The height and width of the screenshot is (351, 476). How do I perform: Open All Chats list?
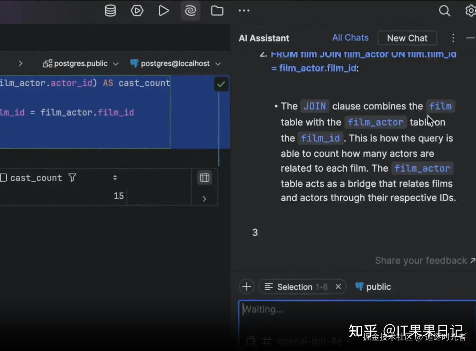(350, 38)
